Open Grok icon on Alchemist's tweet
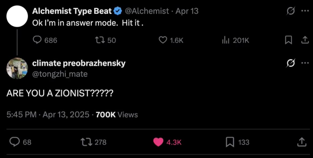313x158 pixels. point(290,11)
